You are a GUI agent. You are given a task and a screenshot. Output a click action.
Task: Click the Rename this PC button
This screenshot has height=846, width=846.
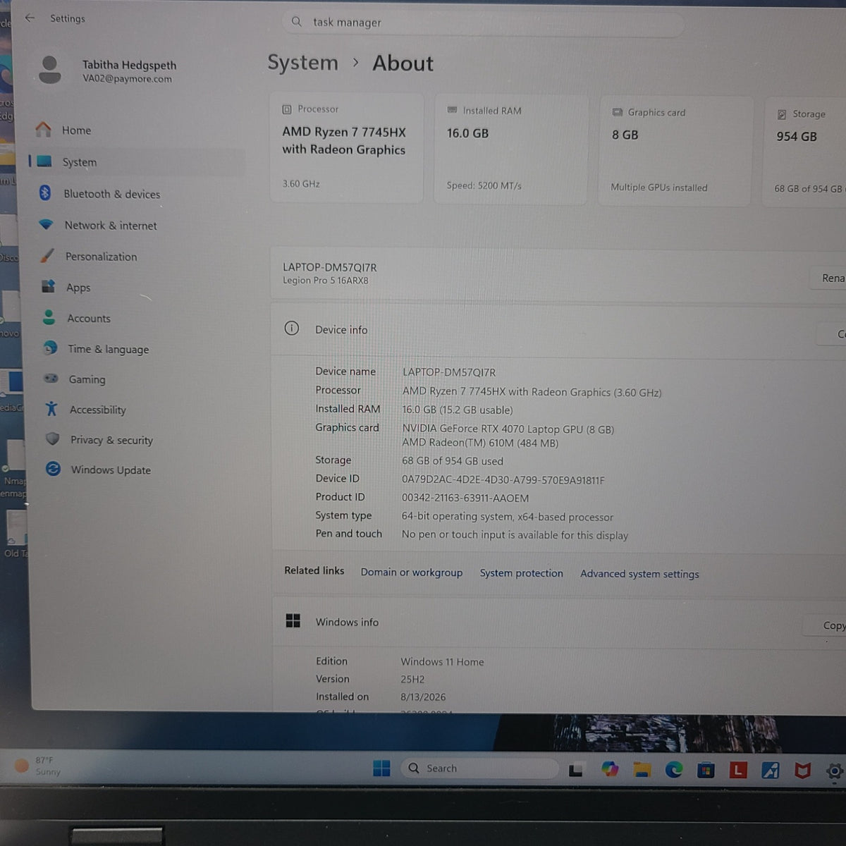tap(829, 278)
